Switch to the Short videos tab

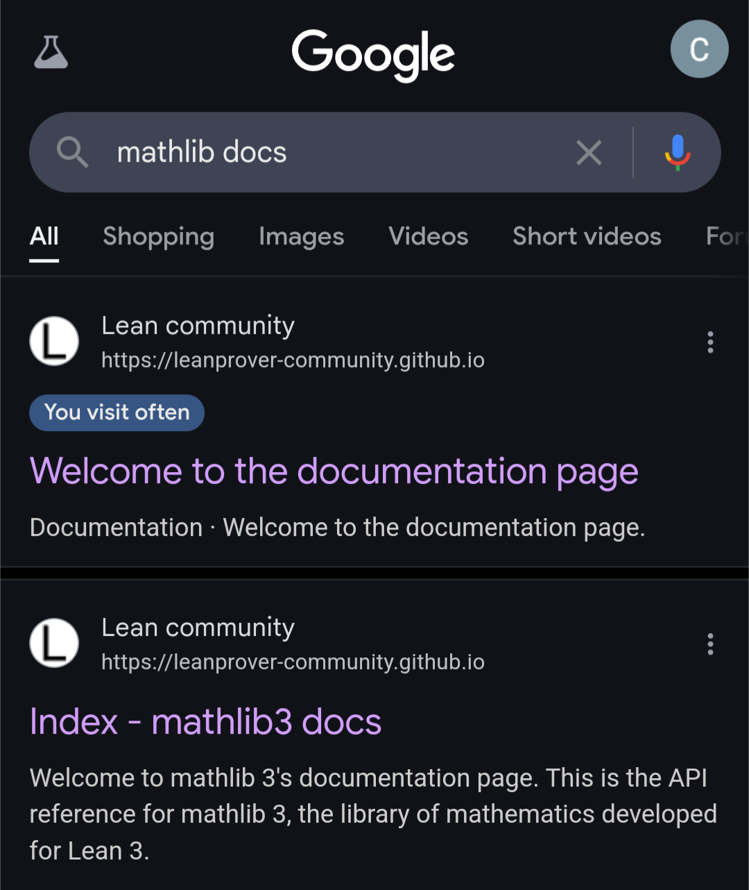pos(587,236)
